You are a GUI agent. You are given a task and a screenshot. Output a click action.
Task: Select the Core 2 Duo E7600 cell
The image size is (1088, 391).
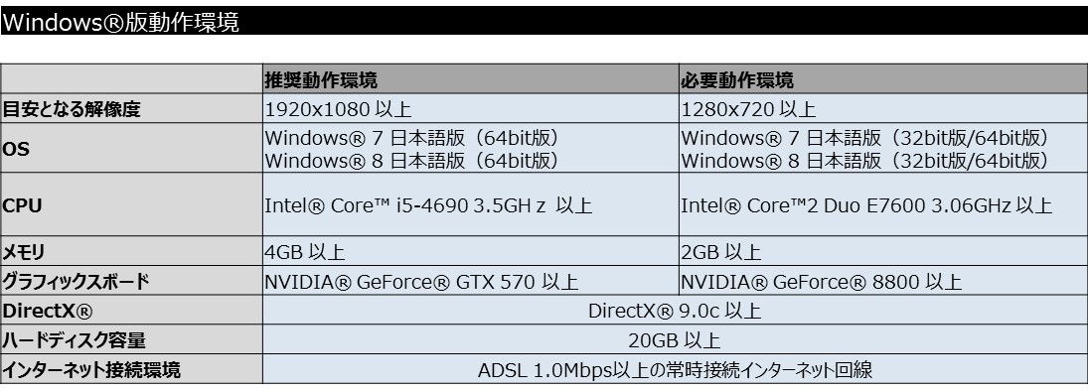tap(883, 204)
